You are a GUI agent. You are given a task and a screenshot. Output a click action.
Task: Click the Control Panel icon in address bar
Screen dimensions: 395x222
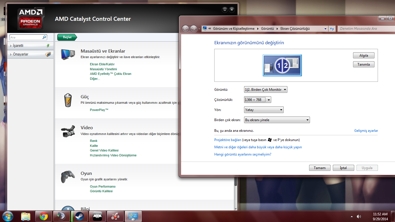click(x=205, y=28)
